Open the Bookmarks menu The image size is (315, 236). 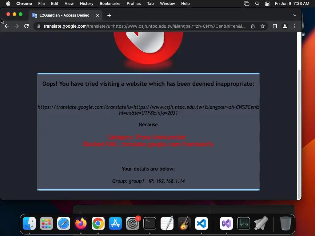pos(110,4)
